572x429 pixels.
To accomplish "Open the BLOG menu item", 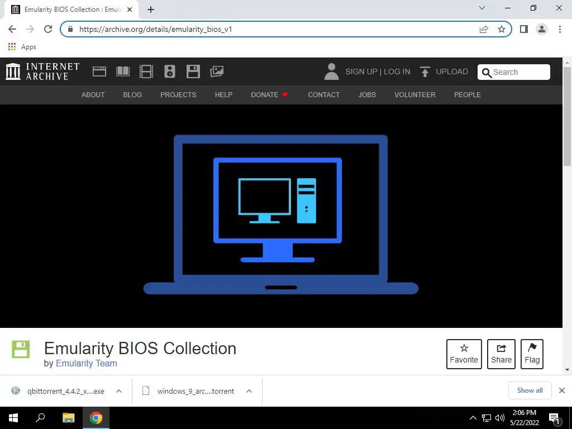I will coord(132,95).
